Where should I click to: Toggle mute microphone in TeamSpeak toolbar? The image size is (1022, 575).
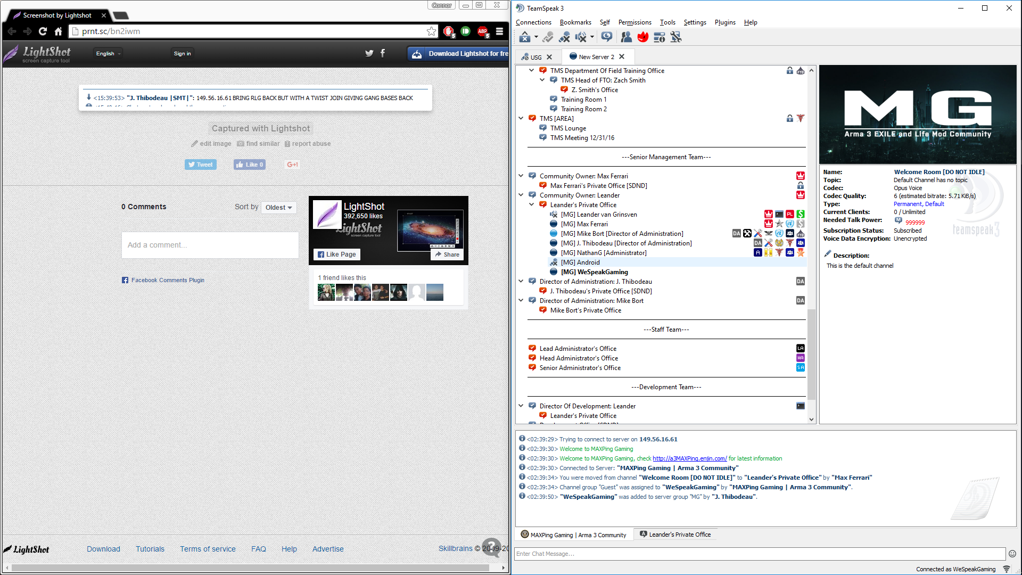[x=564, y=37]
